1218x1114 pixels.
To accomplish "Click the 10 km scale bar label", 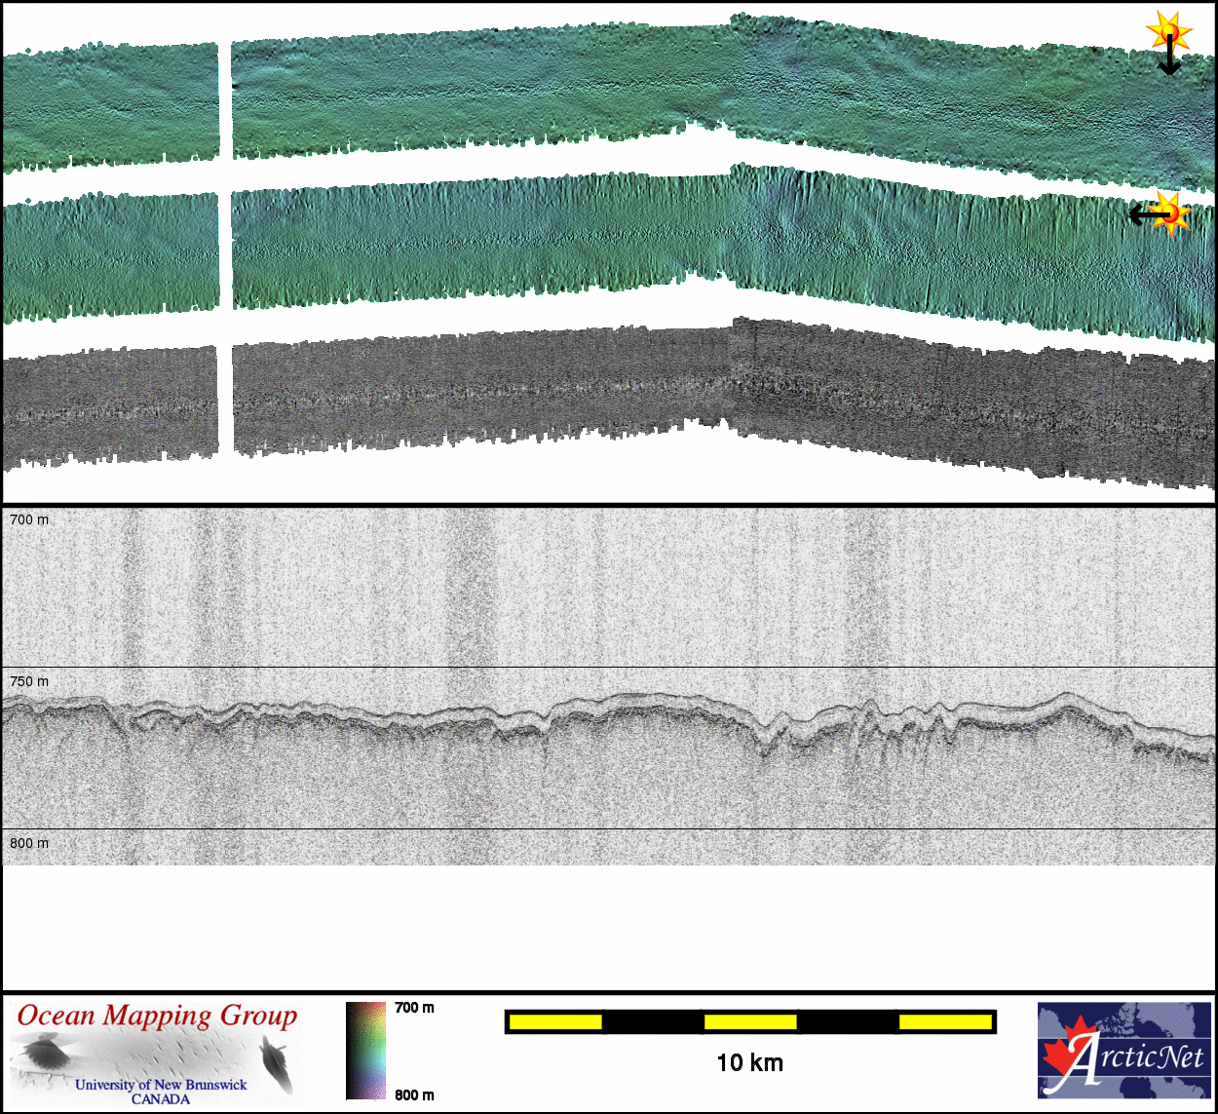I will click(749, 1063).
